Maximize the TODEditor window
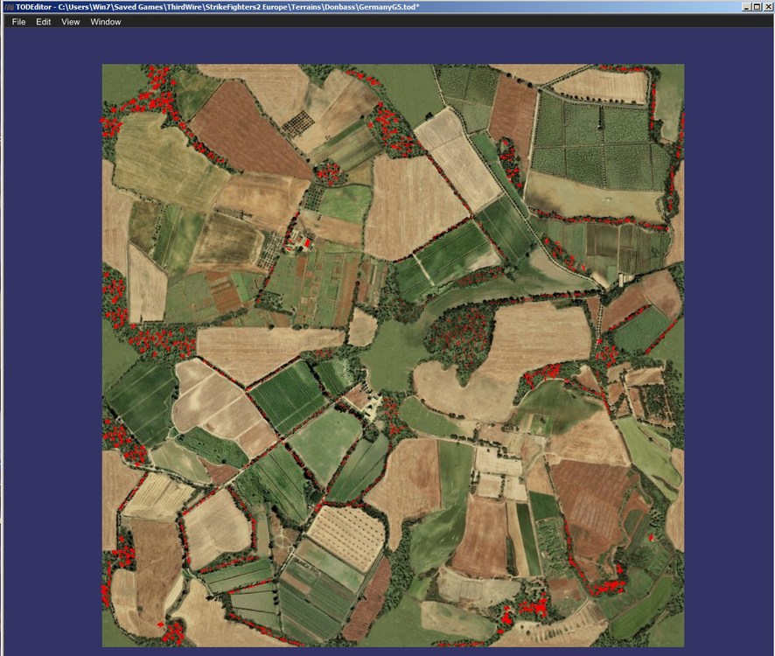Viewport: 775px width, 656px height. pyautogui.click(x=757, y=7)
